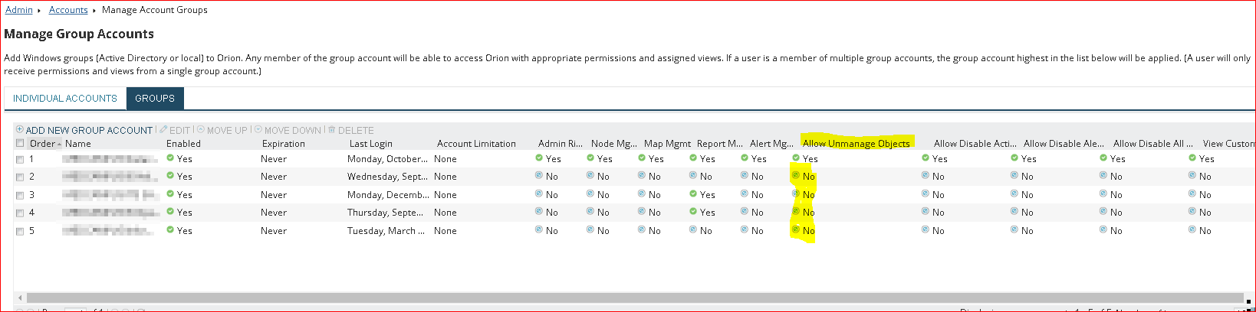Click the Last Login column header
Viewport: 1256px width, 312px height.
(x=370, y=143)
